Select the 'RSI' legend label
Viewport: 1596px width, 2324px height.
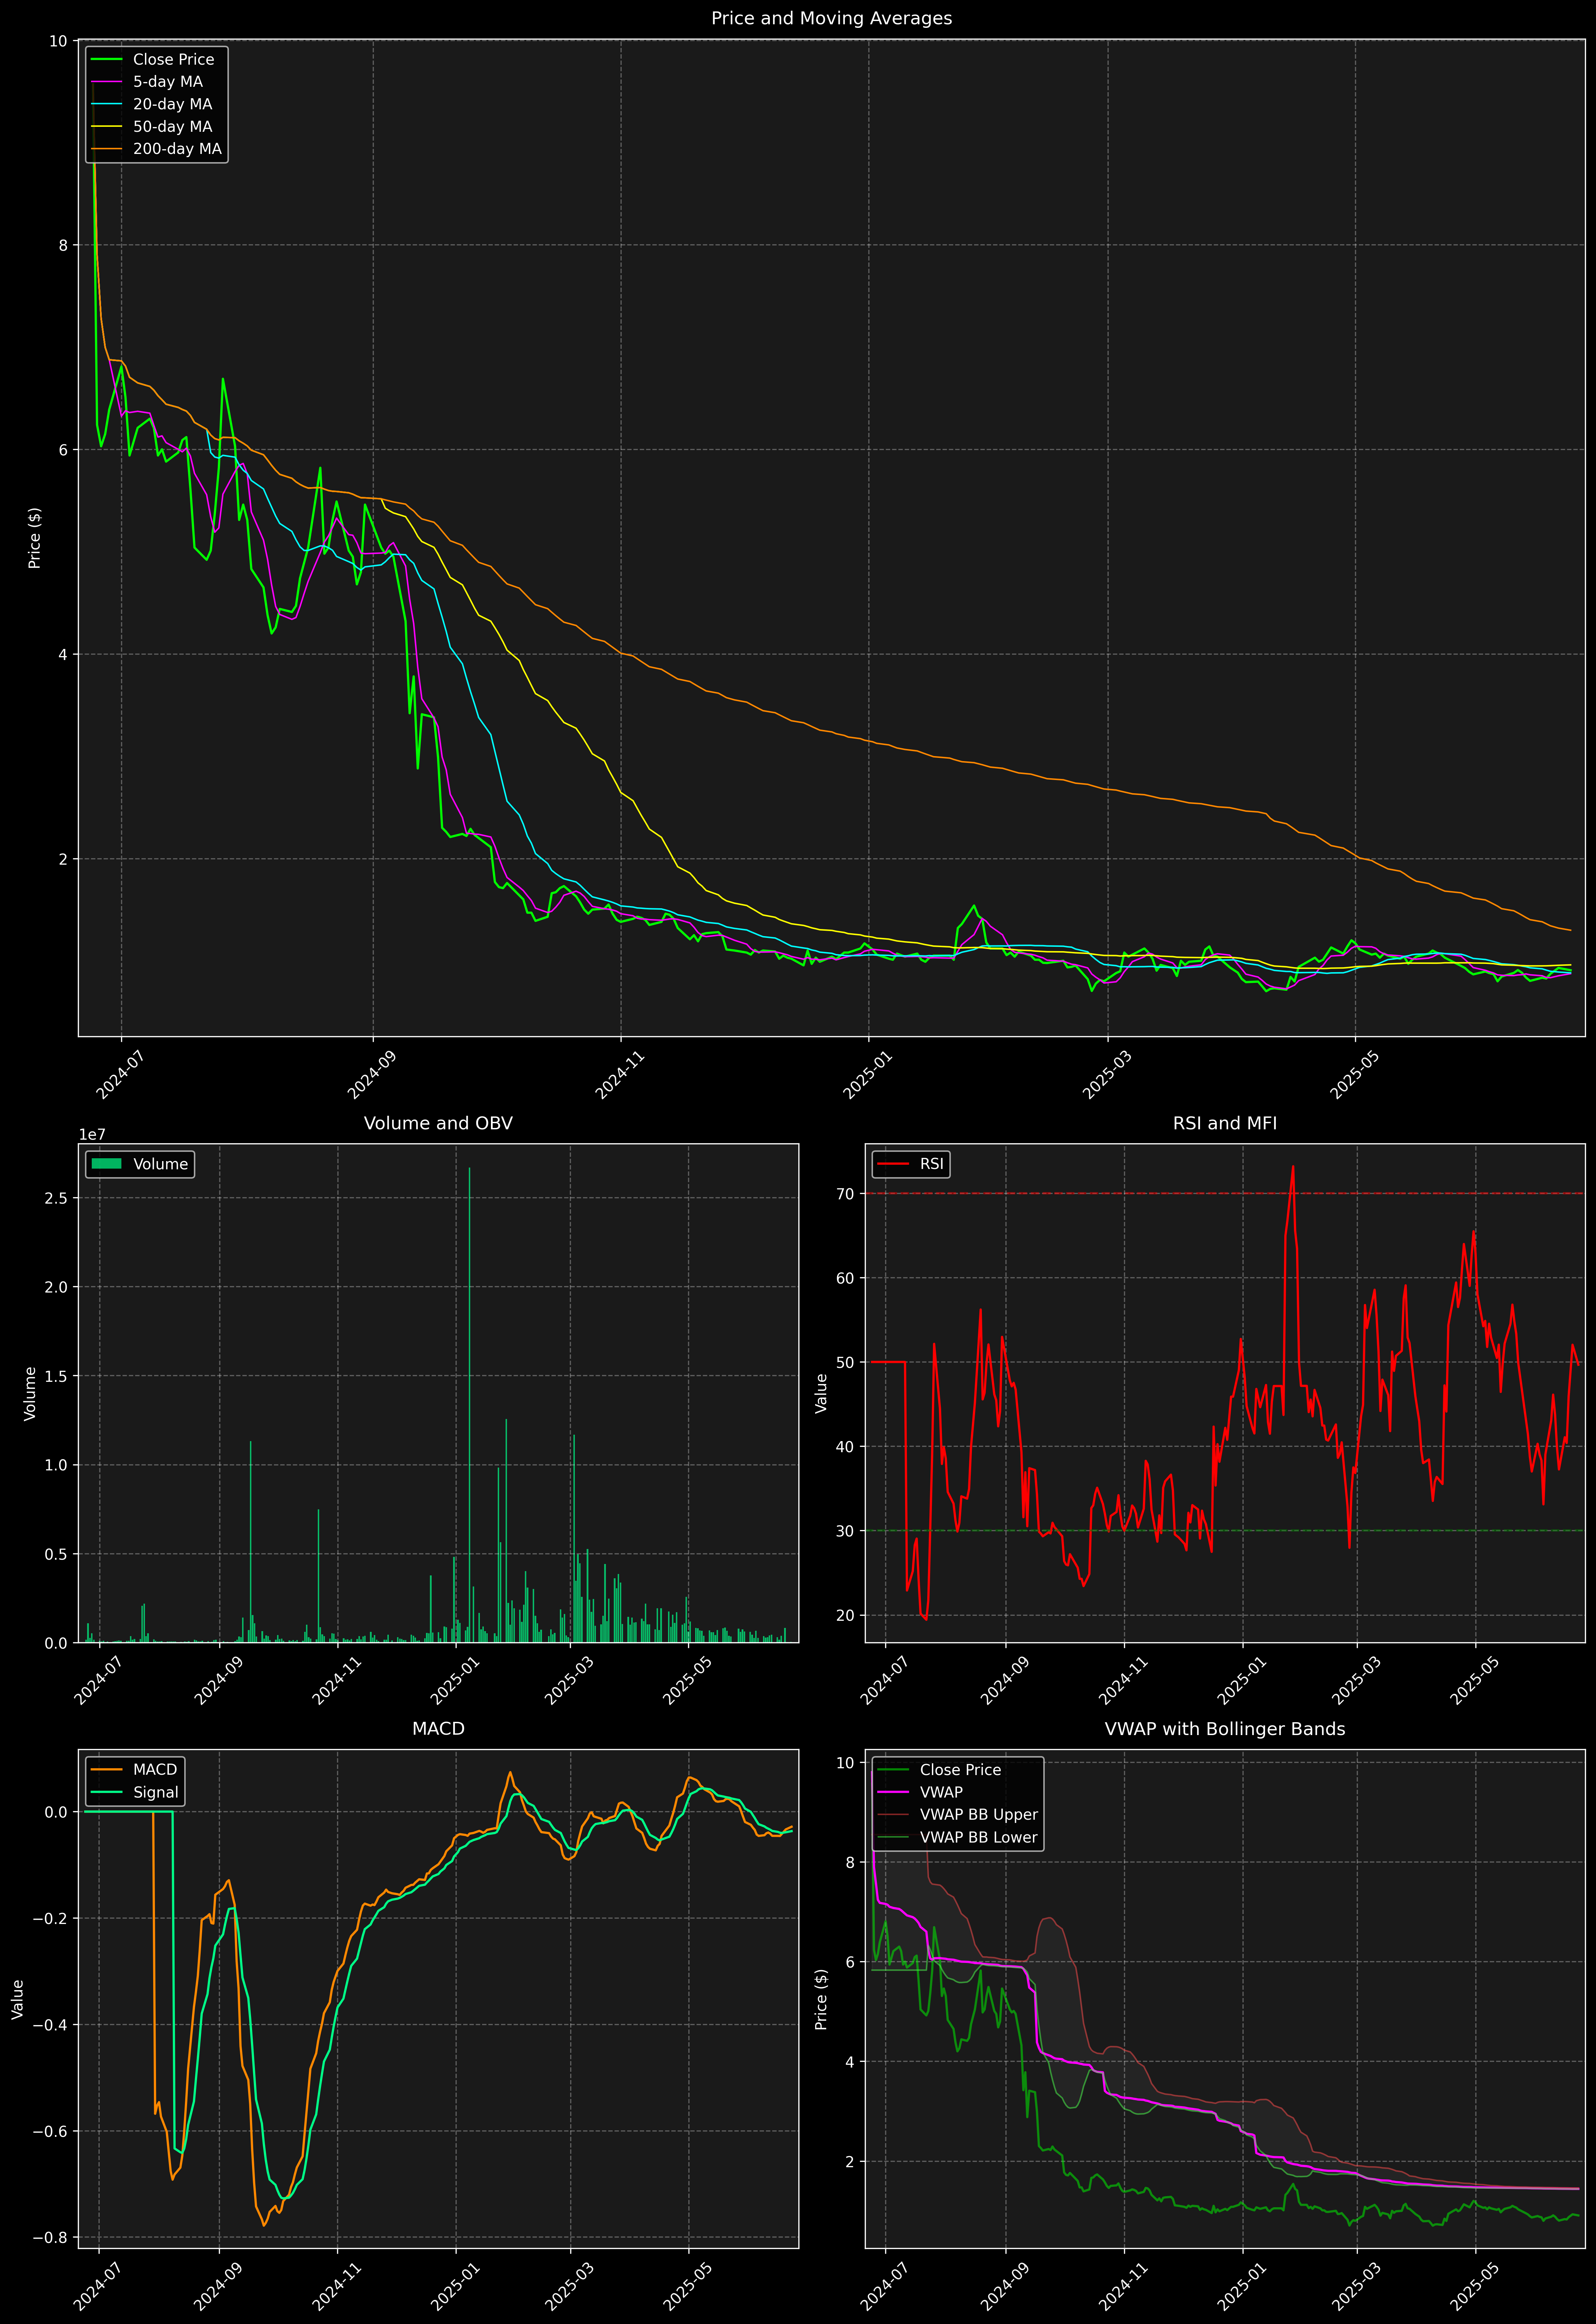[x=932, y=1164]
